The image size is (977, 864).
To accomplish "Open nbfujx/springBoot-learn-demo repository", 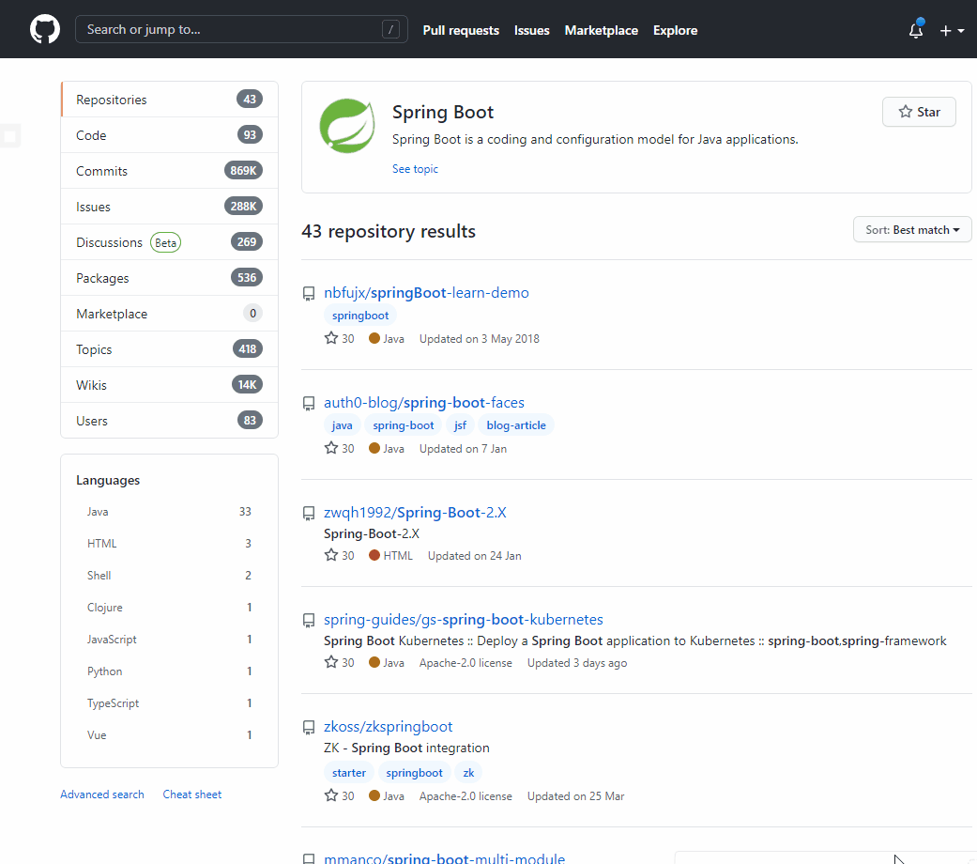I will [x=426, y=293].
